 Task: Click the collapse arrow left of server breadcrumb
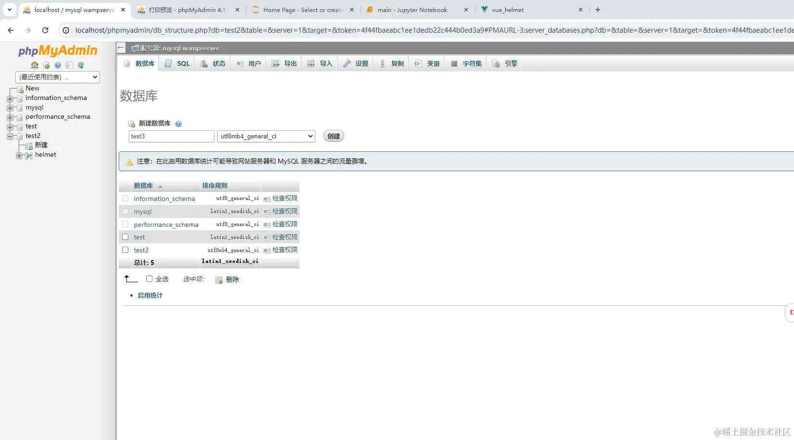click(121, 48)
